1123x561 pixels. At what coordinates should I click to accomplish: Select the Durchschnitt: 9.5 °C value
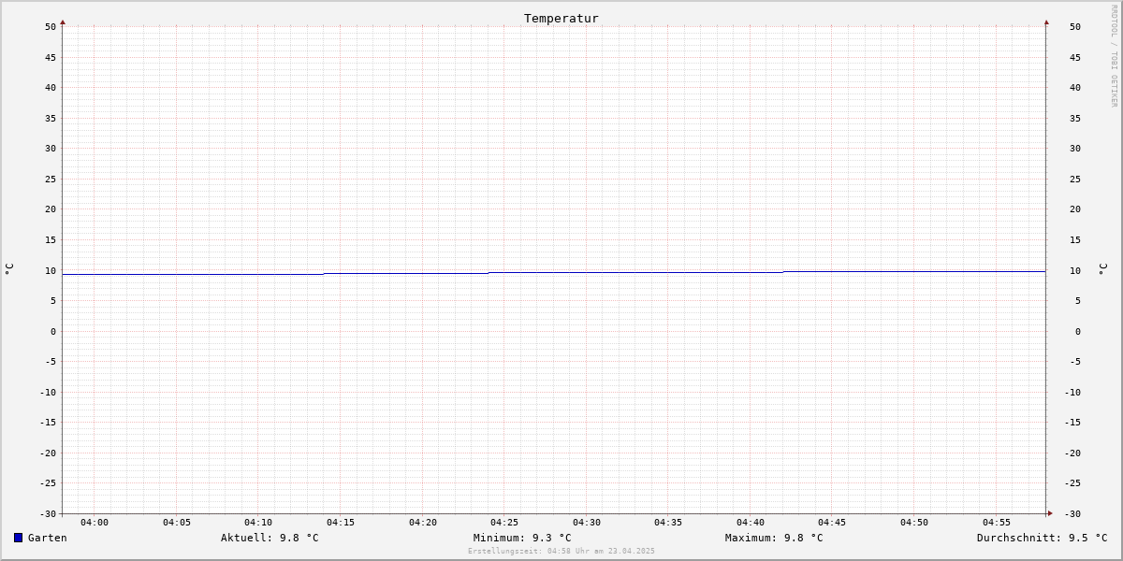tap(1043, 538)
